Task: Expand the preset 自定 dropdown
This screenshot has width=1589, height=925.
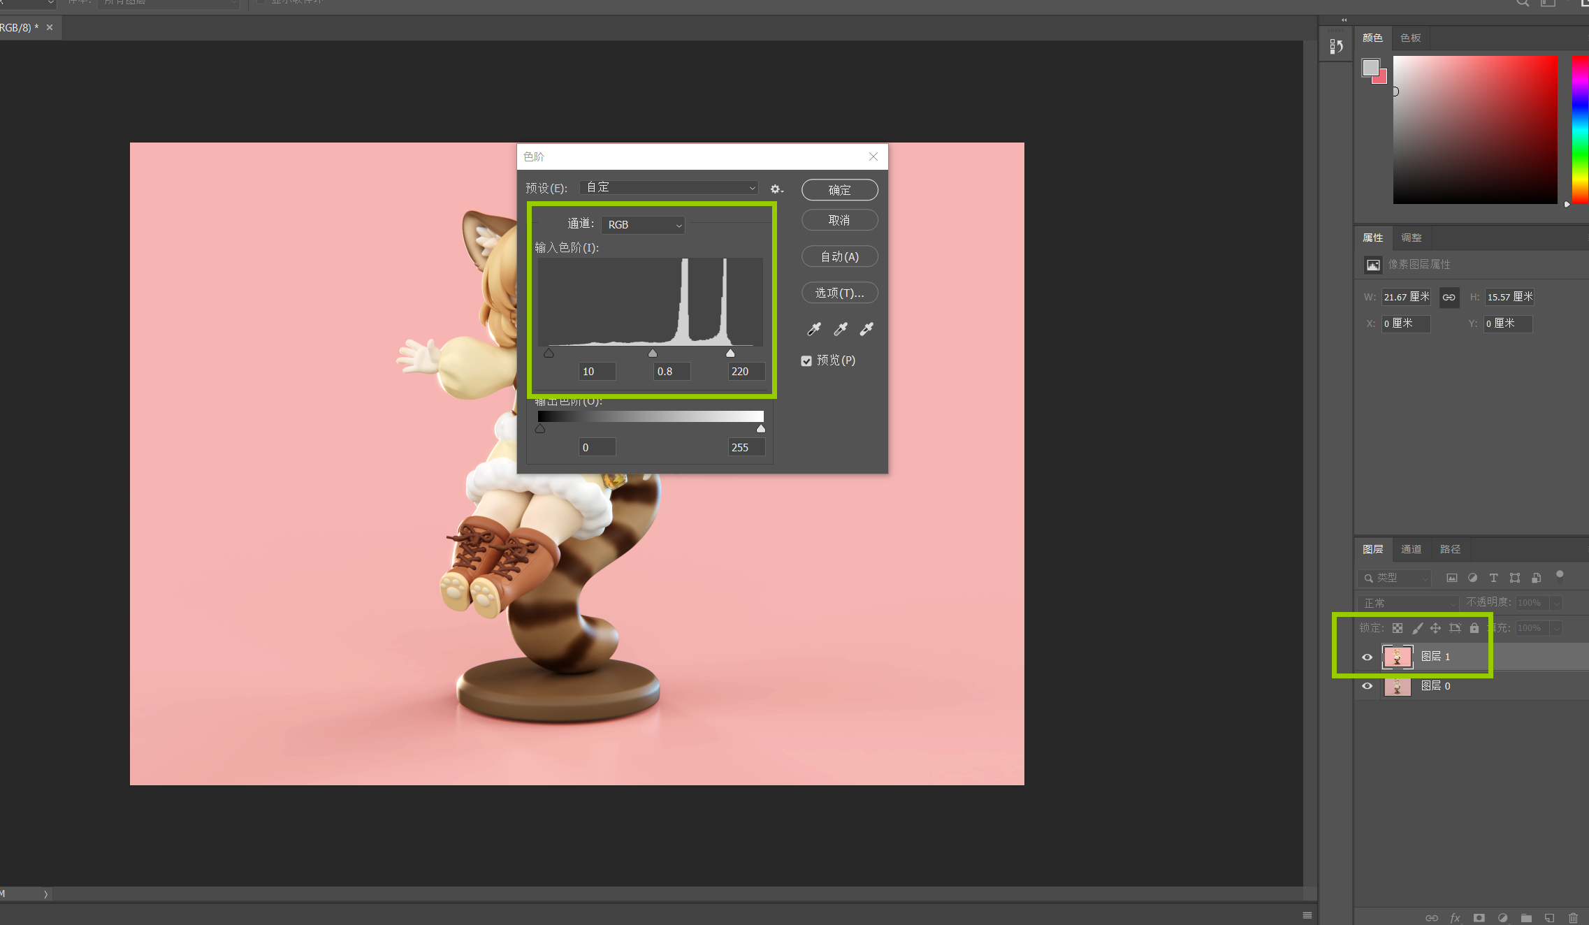Action: (669, 188)
